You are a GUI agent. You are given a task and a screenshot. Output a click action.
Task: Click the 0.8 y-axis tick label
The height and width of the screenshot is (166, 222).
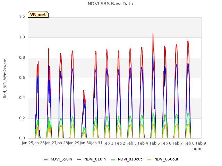click(22, 58)
